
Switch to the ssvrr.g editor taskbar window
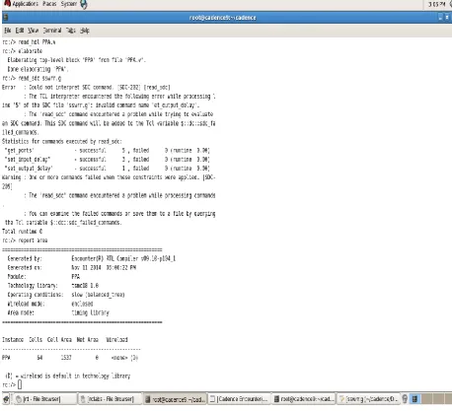pyautogui.click(x=368, y=399)
